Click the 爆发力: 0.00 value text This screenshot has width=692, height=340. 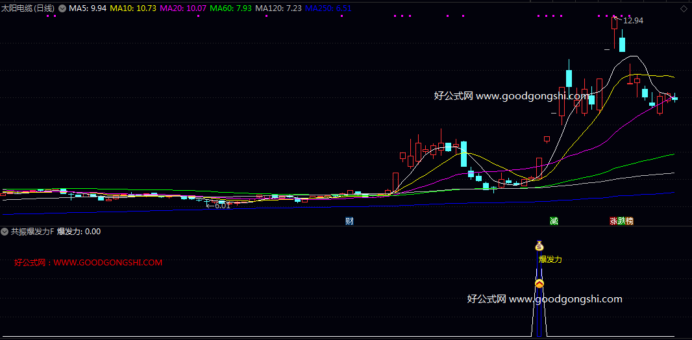point(79,231)
